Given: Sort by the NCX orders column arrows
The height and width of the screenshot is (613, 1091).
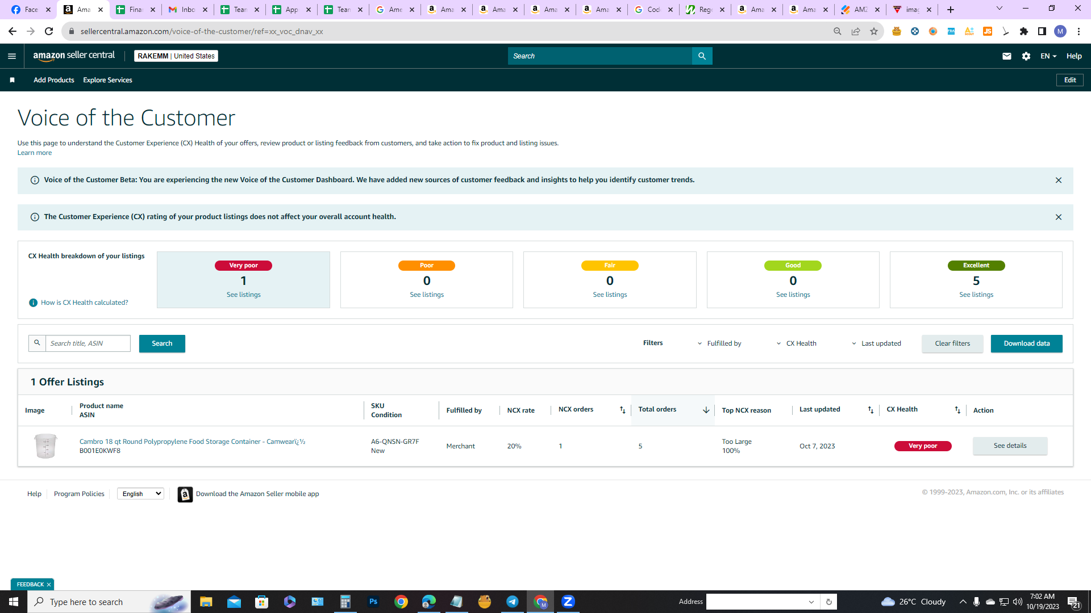Looking at the screenshot, I should 623,410.
